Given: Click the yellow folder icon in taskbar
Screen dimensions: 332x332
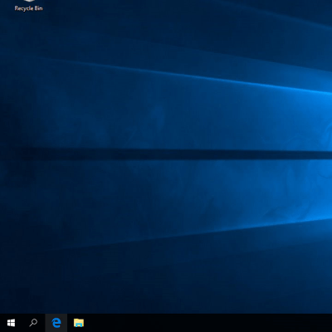Looking at the screenshot, I should click(79, 323).
